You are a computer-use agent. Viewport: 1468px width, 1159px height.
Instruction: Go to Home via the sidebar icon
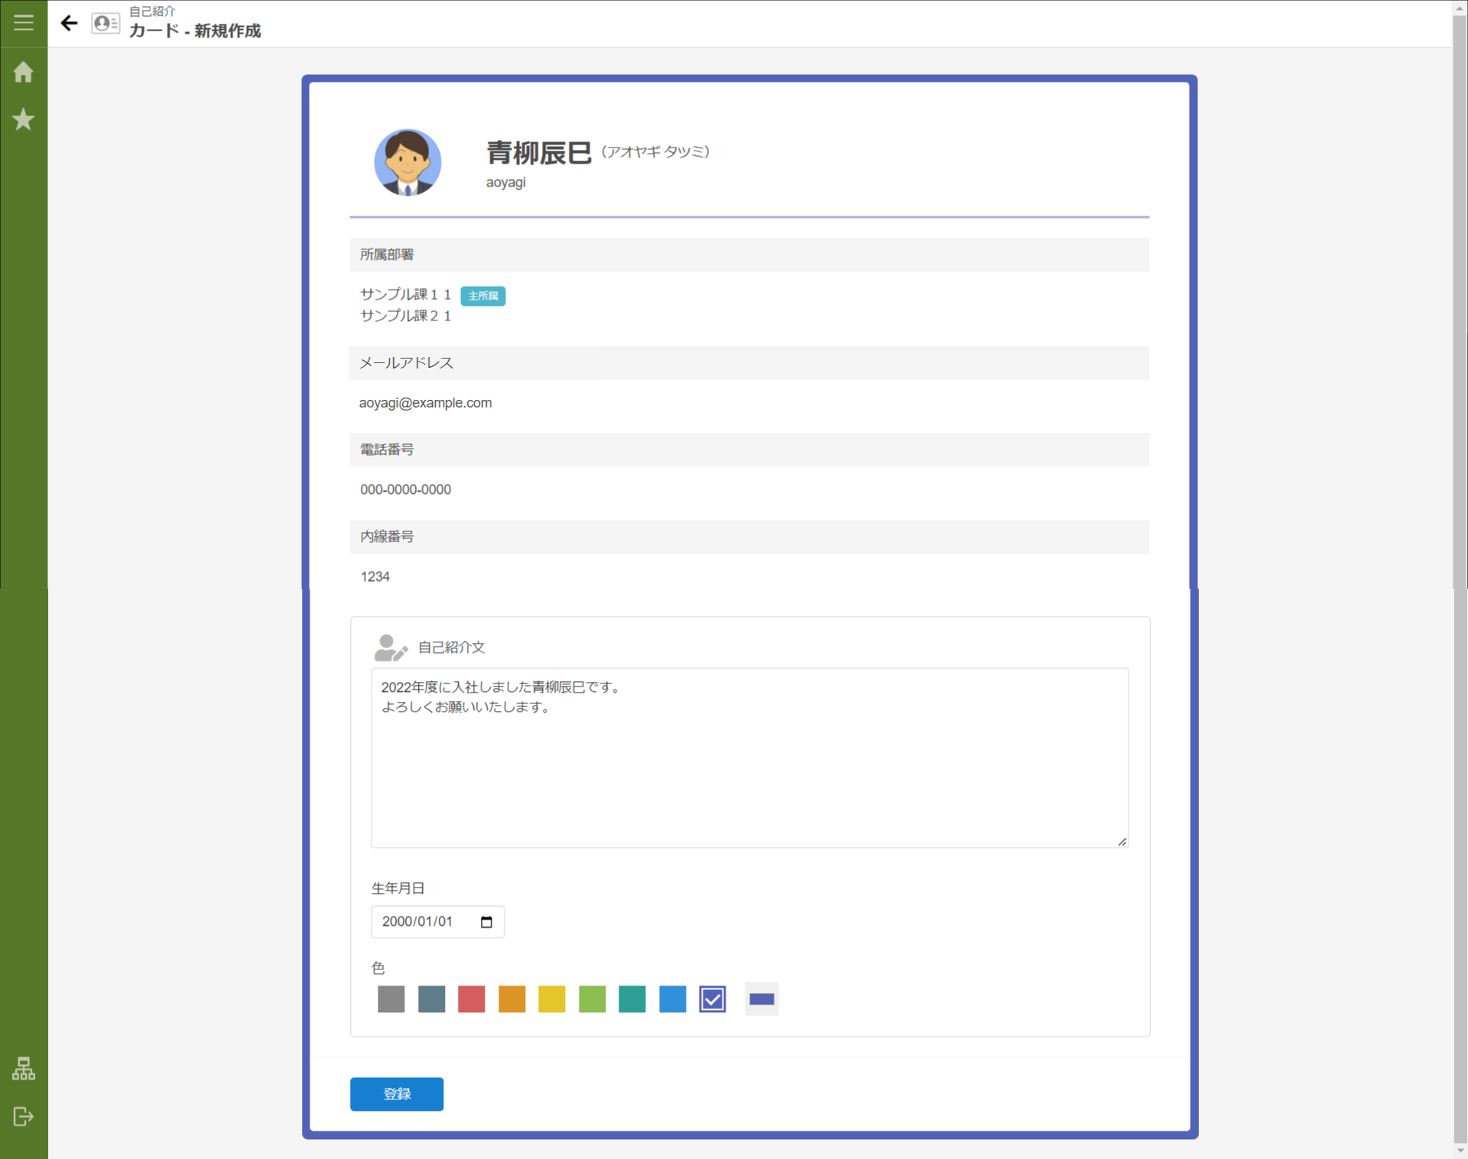(x=23, y=72)
